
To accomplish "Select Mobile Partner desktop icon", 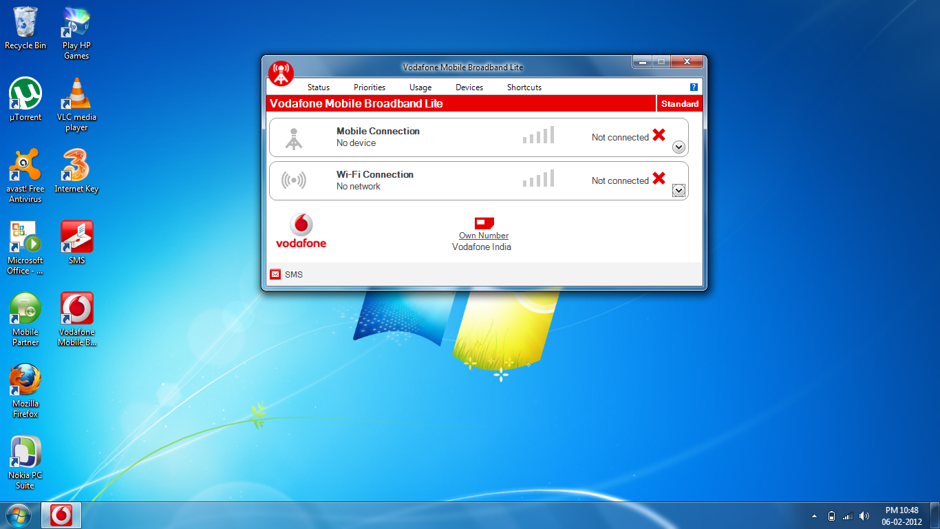I will coord(25,320).
